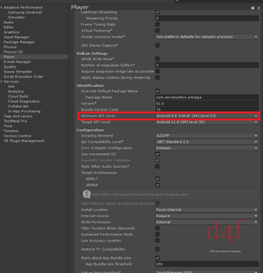Edit the Streaming Priority field

(x=207, y=18)
